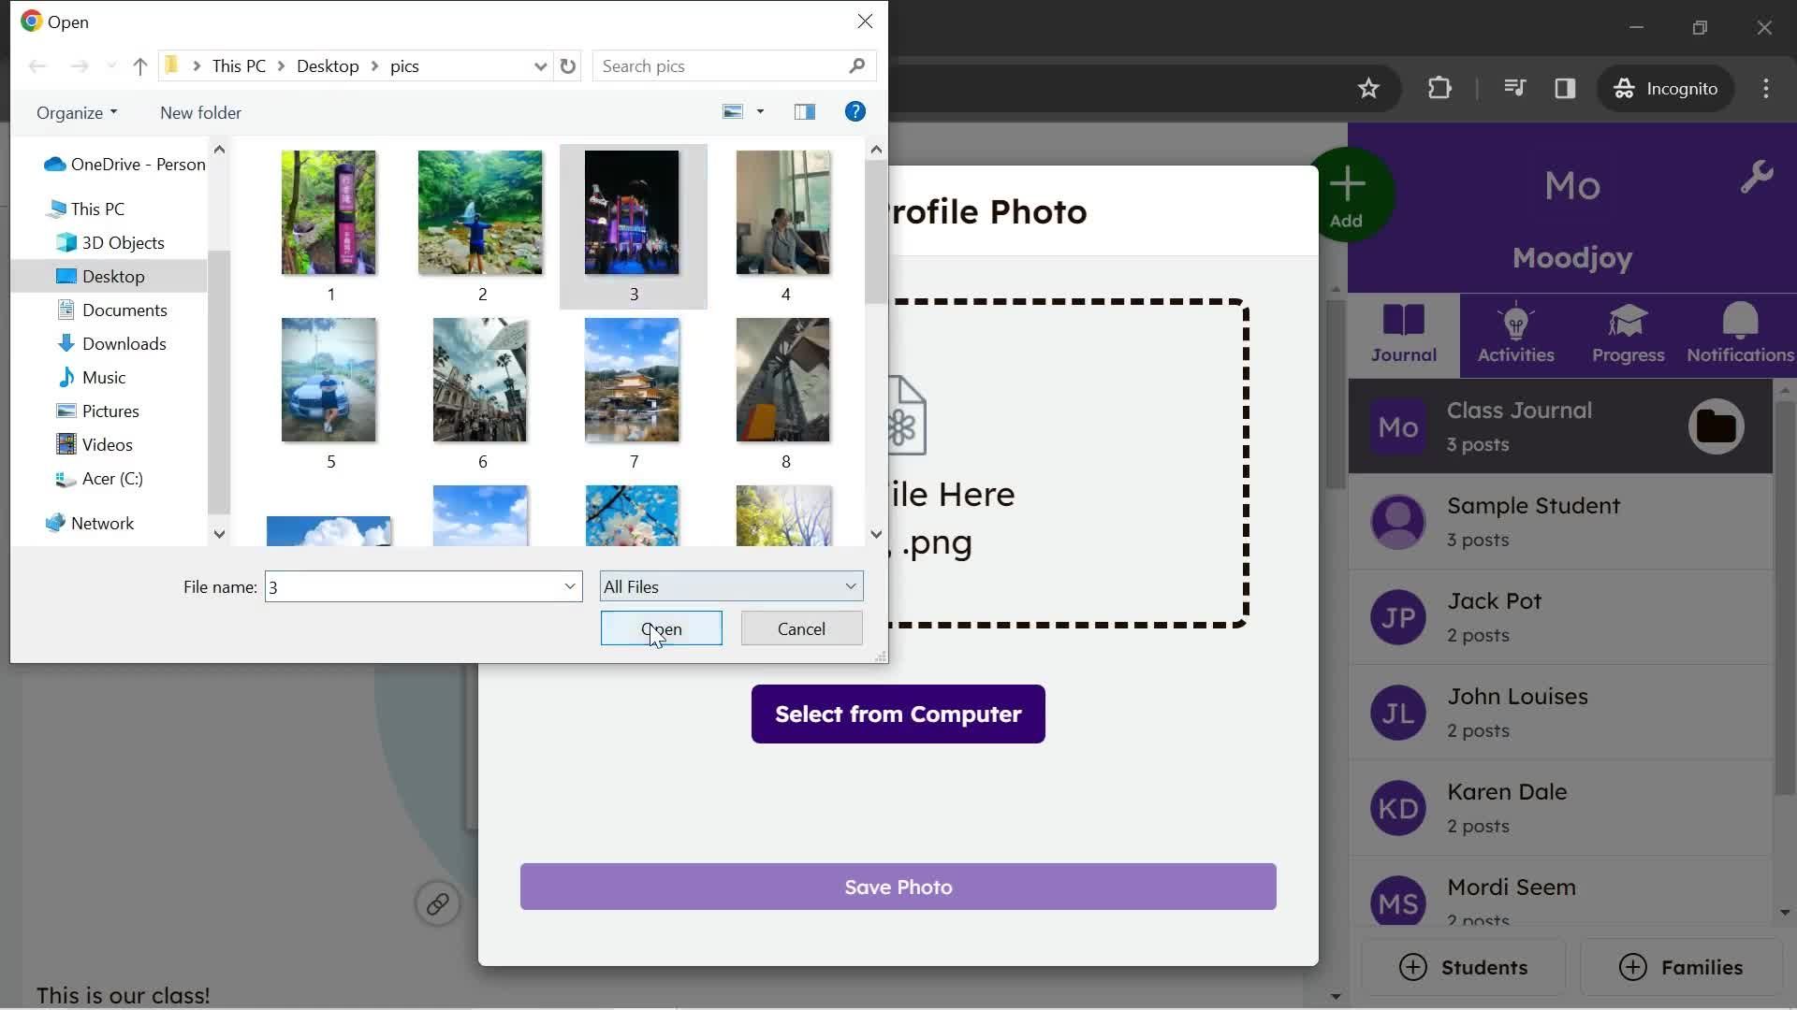Open the file name dropdown field
This screenshot has height=1010, width=1797.
click(566, 585)
